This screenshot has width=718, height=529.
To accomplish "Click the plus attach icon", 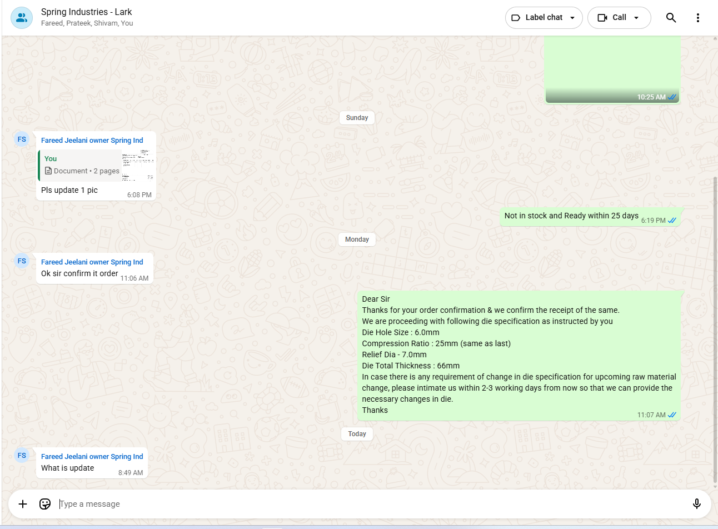I will click(23, 504).
